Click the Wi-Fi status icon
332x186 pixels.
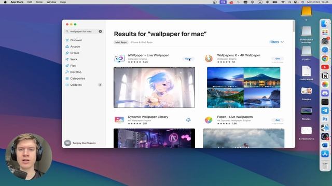coord(283,2)
